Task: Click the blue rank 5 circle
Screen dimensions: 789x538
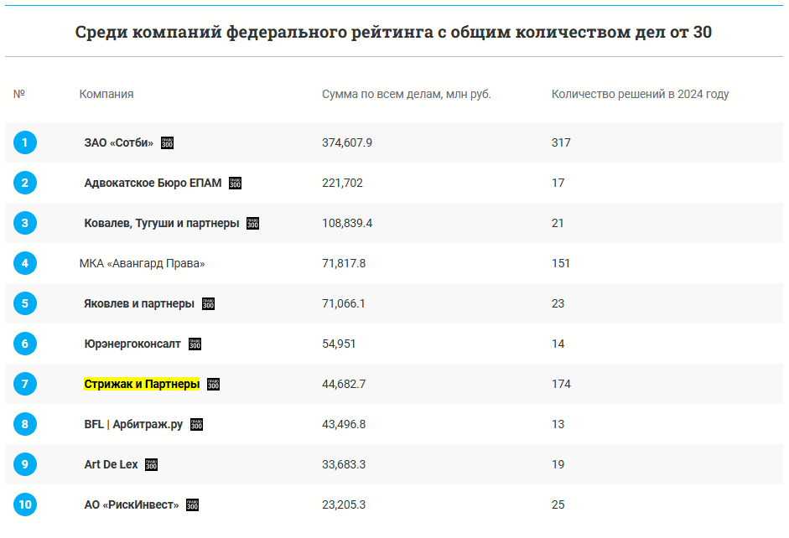Action: click(x=24, y=303)
